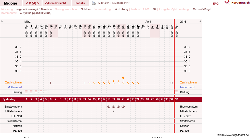250x138 pixels.
Task: Click the 'S' mucus mark on cycle day 24
Action: click(138, 83)
